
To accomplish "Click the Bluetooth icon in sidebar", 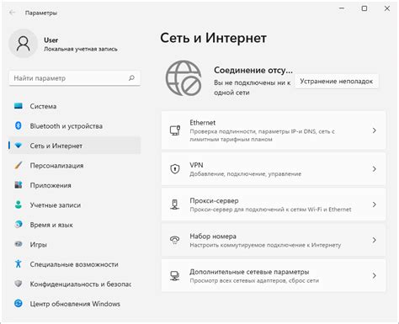I will (x=19, y=125).
